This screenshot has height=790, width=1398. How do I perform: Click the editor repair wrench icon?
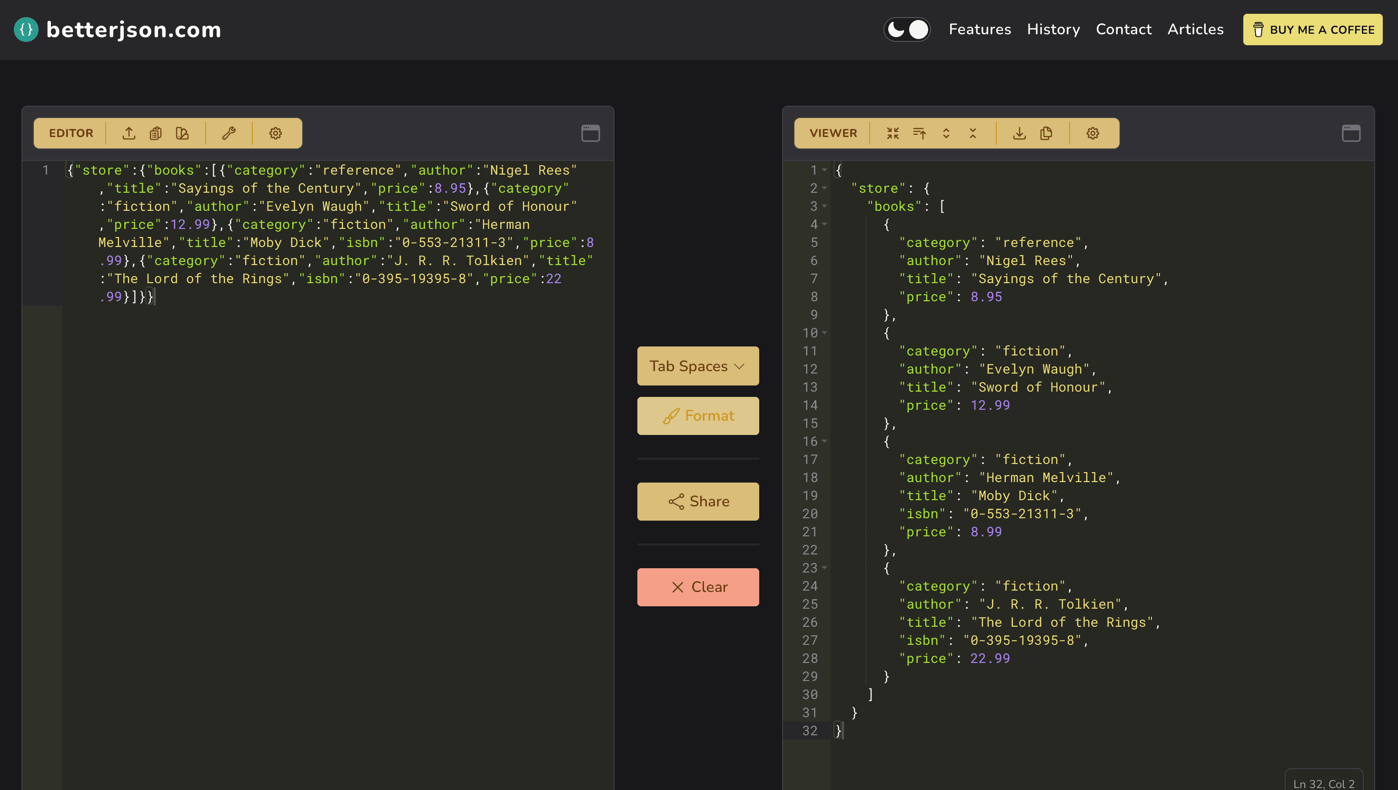pyautogui.click(x=228, y=133)
